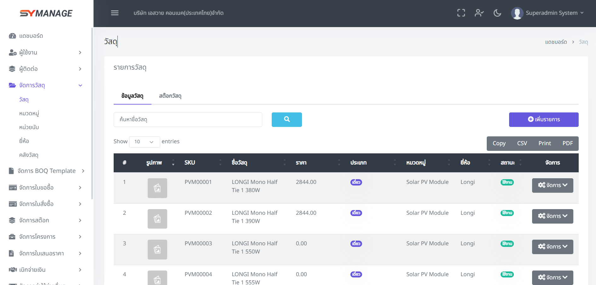This screenshot has height=285, width=596.
Task: Open Superadmin System user dropdown
Action: 548,13
